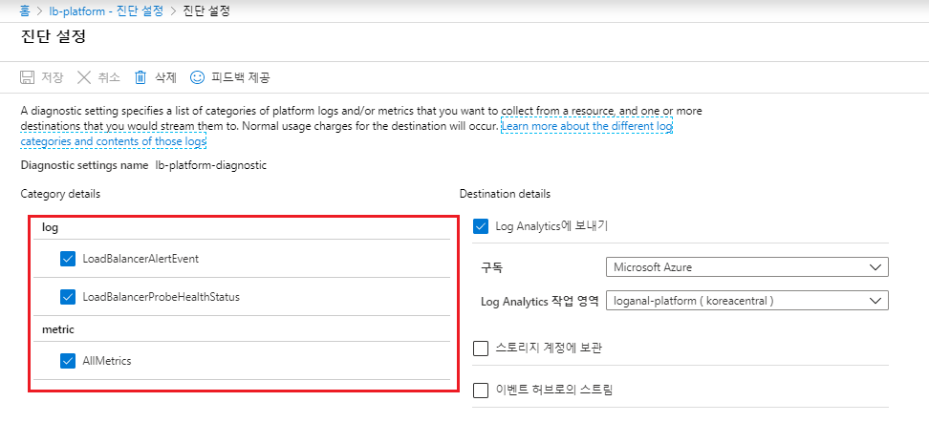The image size is (929, 444).
Task: Click the Save floppy disk icon
Action: 28,77
